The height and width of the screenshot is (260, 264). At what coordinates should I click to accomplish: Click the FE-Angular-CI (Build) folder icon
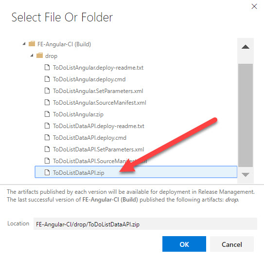point(32,44)
